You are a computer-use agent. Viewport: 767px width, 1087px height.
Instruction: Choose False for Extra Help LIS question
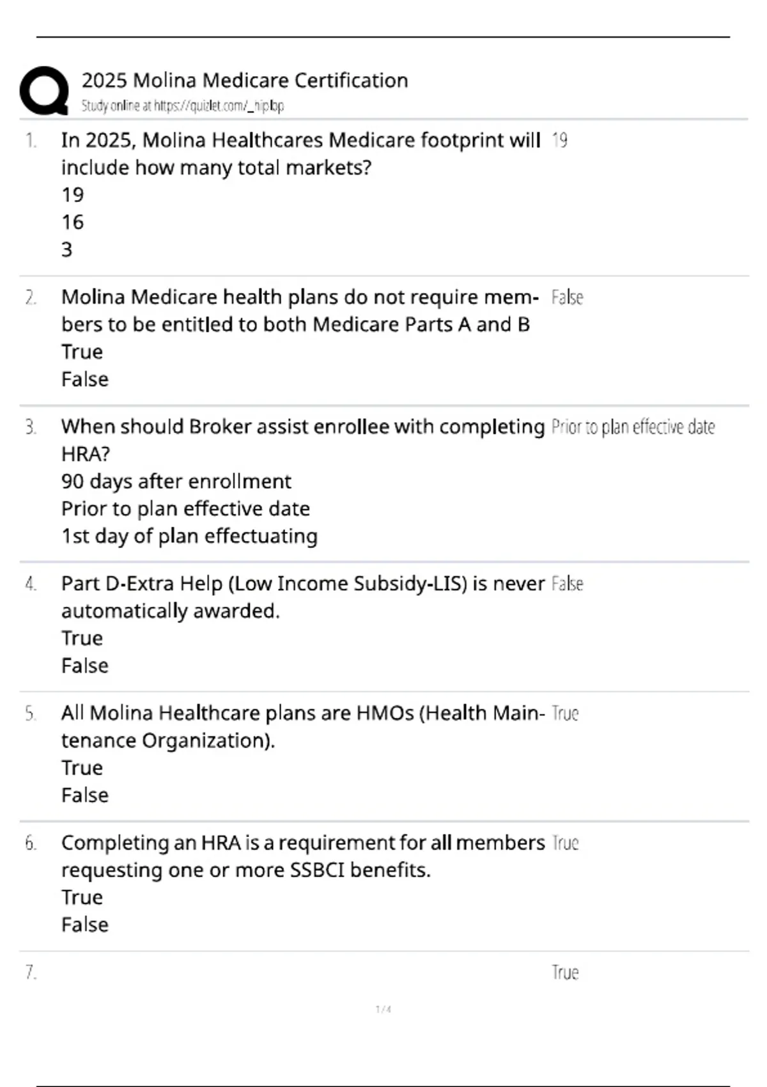tap(85, 666)
